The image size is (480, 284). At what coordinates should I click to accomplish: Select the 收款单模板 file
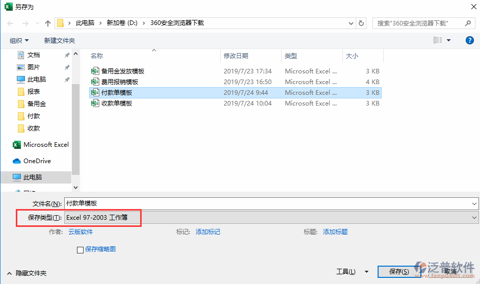(x=116, y=104)
